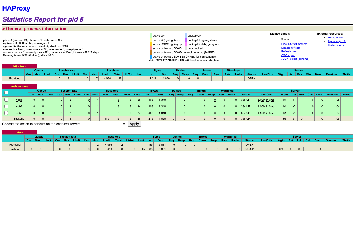Click the active or backup DOWN red swatch
355x249 pixels.
pos(151,48)
